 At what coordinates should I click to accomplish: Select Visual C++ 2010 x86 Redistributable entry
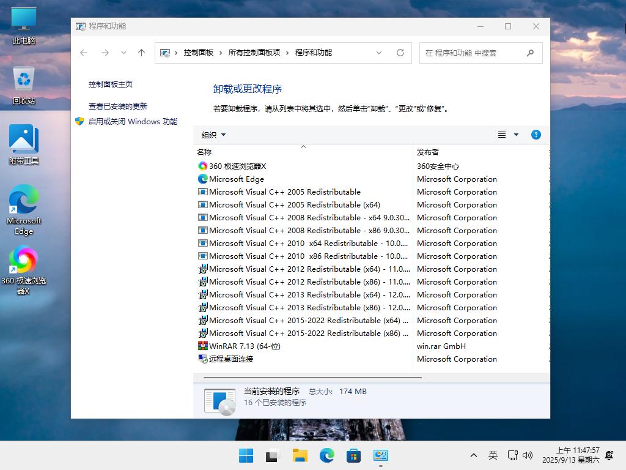[303, 256]
